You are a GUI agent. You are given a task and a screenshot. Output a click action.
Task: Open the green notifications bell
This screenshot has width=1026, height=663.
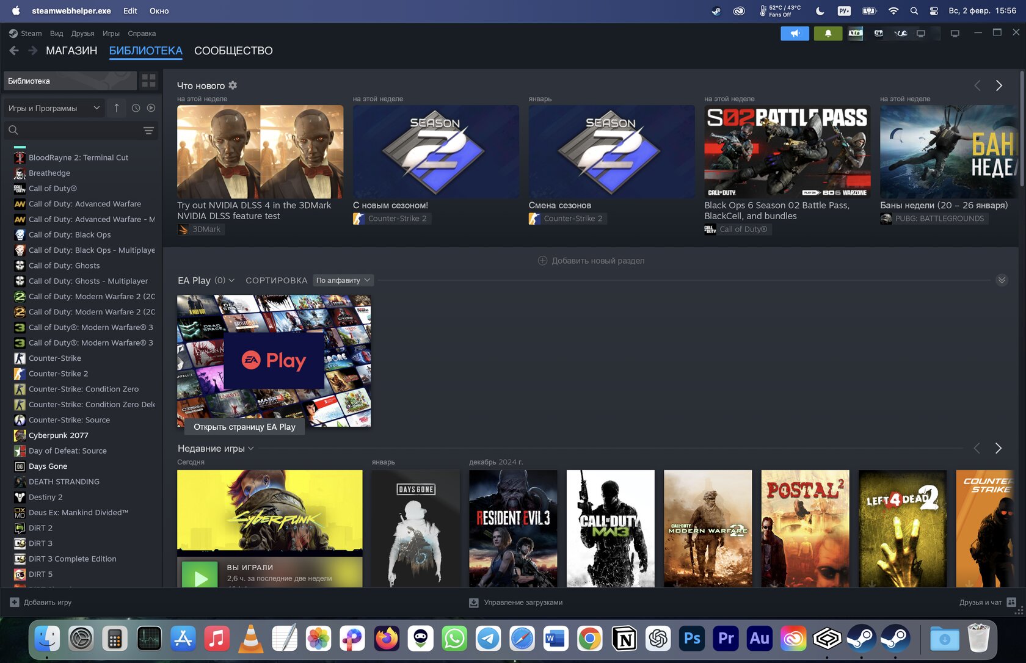828,34
